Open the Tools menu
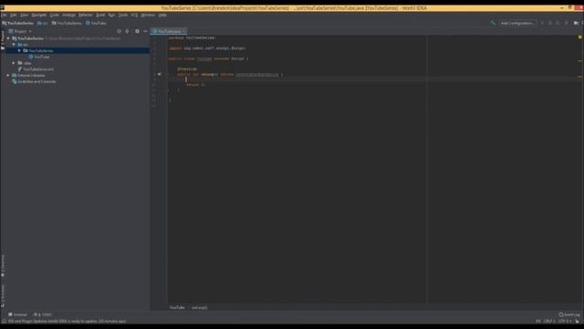This screenshot has height=329, width=584. click(123, 15)
